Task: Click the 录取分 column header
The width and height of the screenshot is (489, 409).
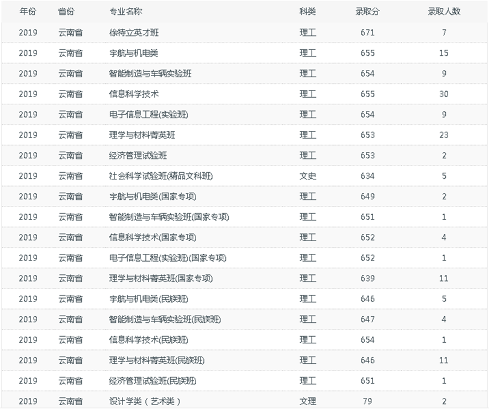Action: [367, 11]
